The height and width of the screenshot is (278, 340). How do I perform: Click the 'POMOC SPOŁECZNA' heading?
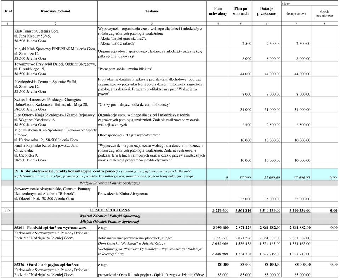click(x=110, y=210)
